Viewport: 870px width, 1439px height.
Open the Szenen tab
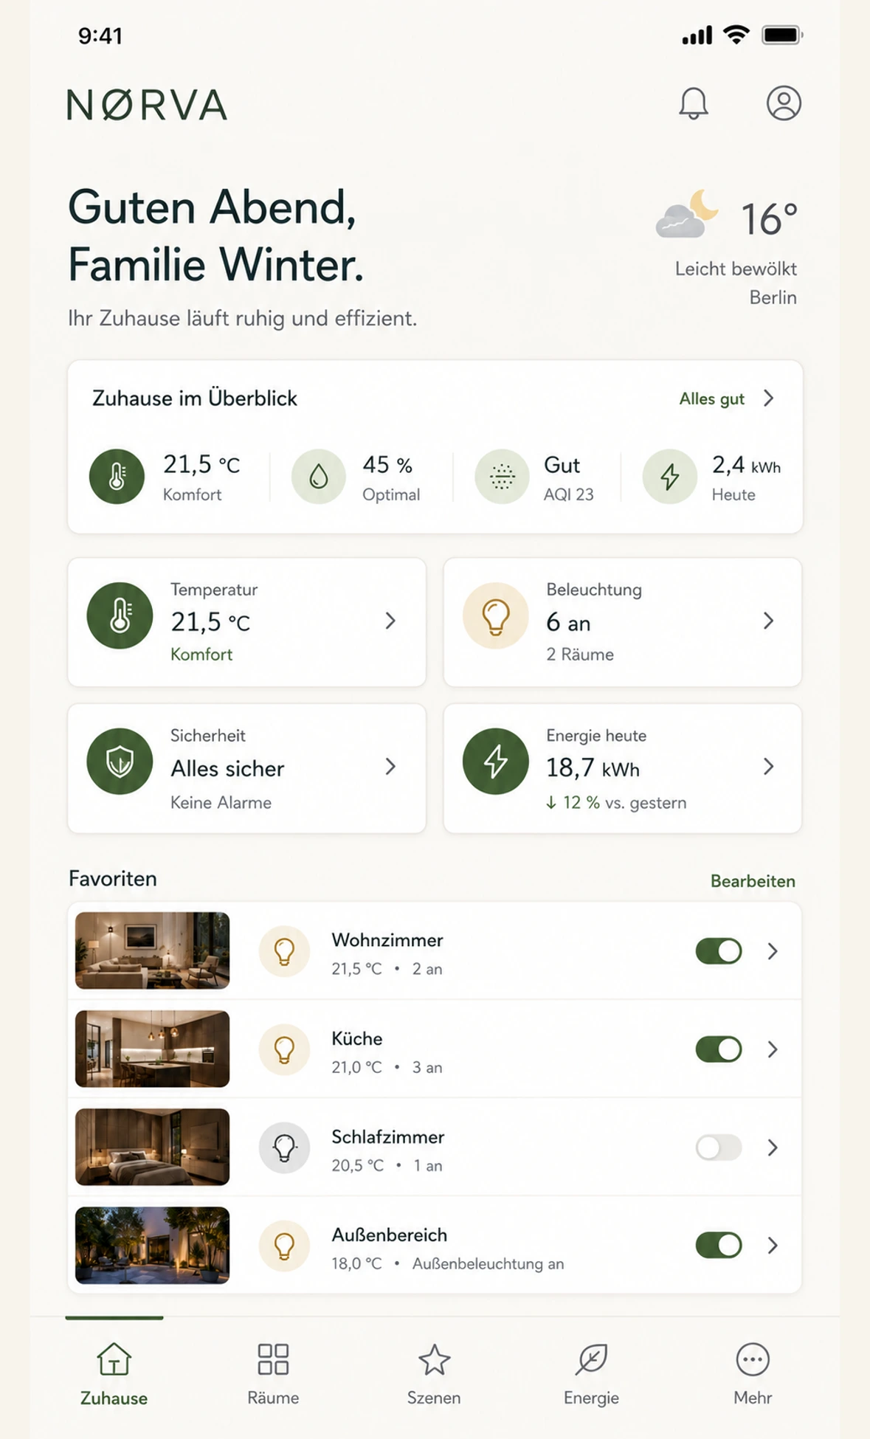click(x=434, y=1374)
